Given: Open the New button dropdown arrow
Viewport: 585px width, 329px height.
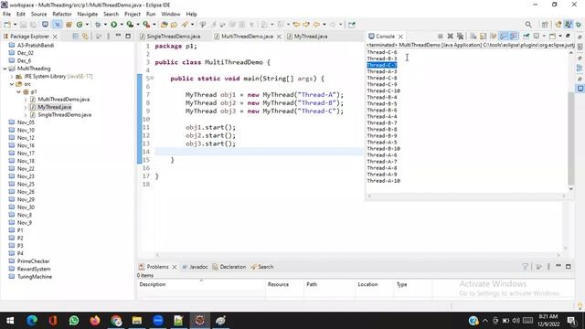Looking at the screenshot, I should [x=15, y=25].
